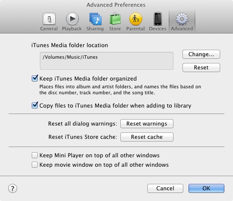Screen dimensions: 233x201
Task: Enable Keep movie window on top
Action: [35, 165]
